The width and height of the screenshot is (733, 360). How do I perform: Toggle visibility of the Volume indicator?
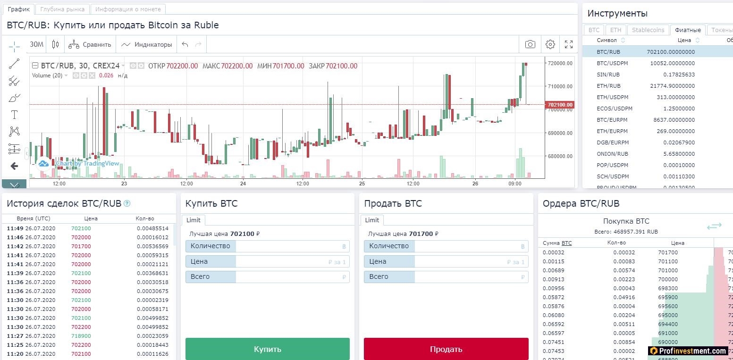click(76, 75)
